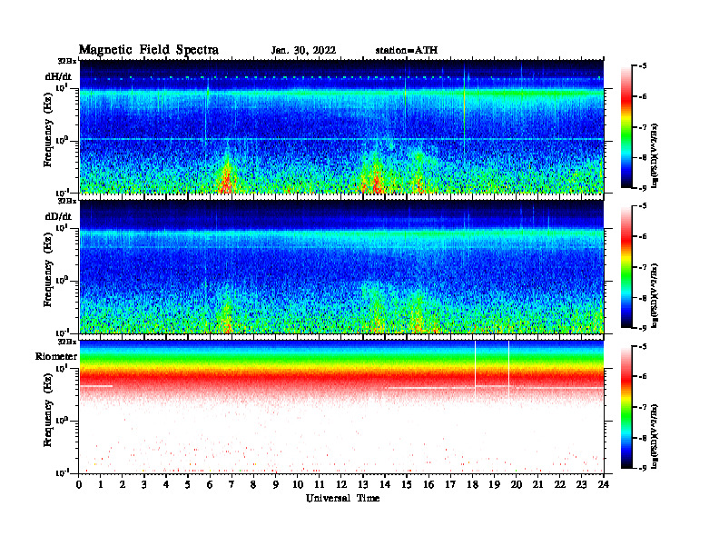
Task: Click the "20" hour tick label
Action: click(x=517, y=485)
